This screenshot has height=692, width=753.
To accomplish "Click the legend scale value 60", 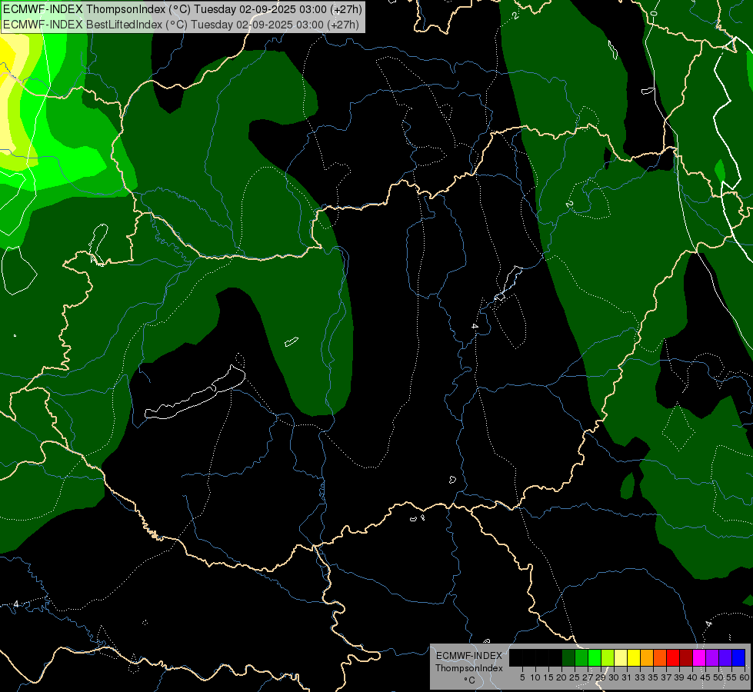I will [745, 677].
